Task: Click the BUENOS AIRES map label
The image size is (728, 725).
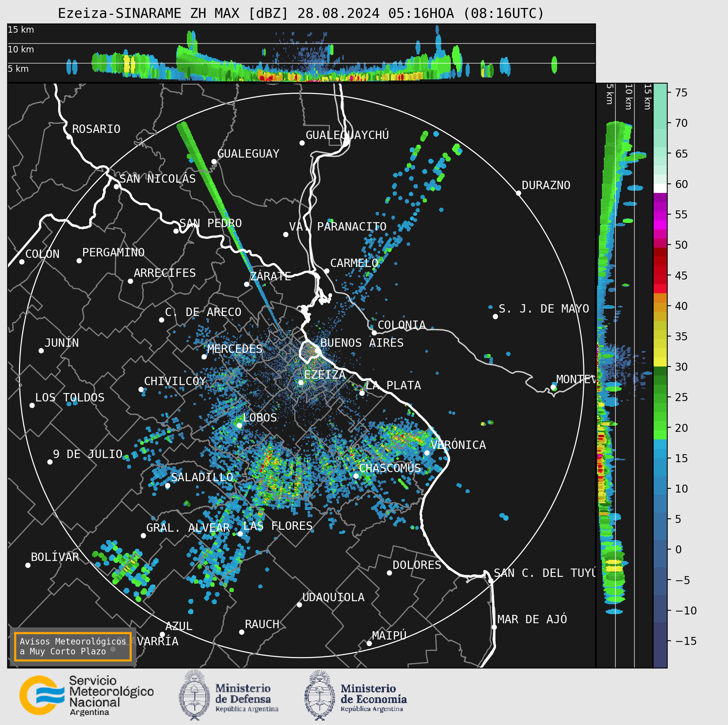Action: [x=362, y=343]
